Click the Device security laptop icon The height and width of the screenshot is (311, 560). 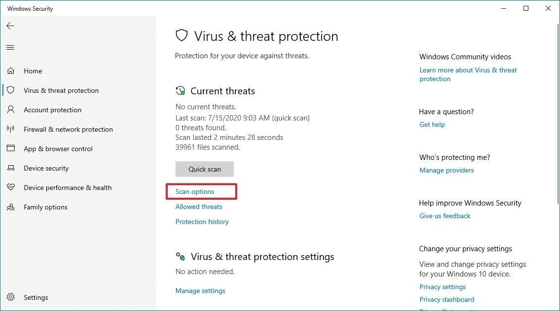pyautogui.click(x=11, y=168)
